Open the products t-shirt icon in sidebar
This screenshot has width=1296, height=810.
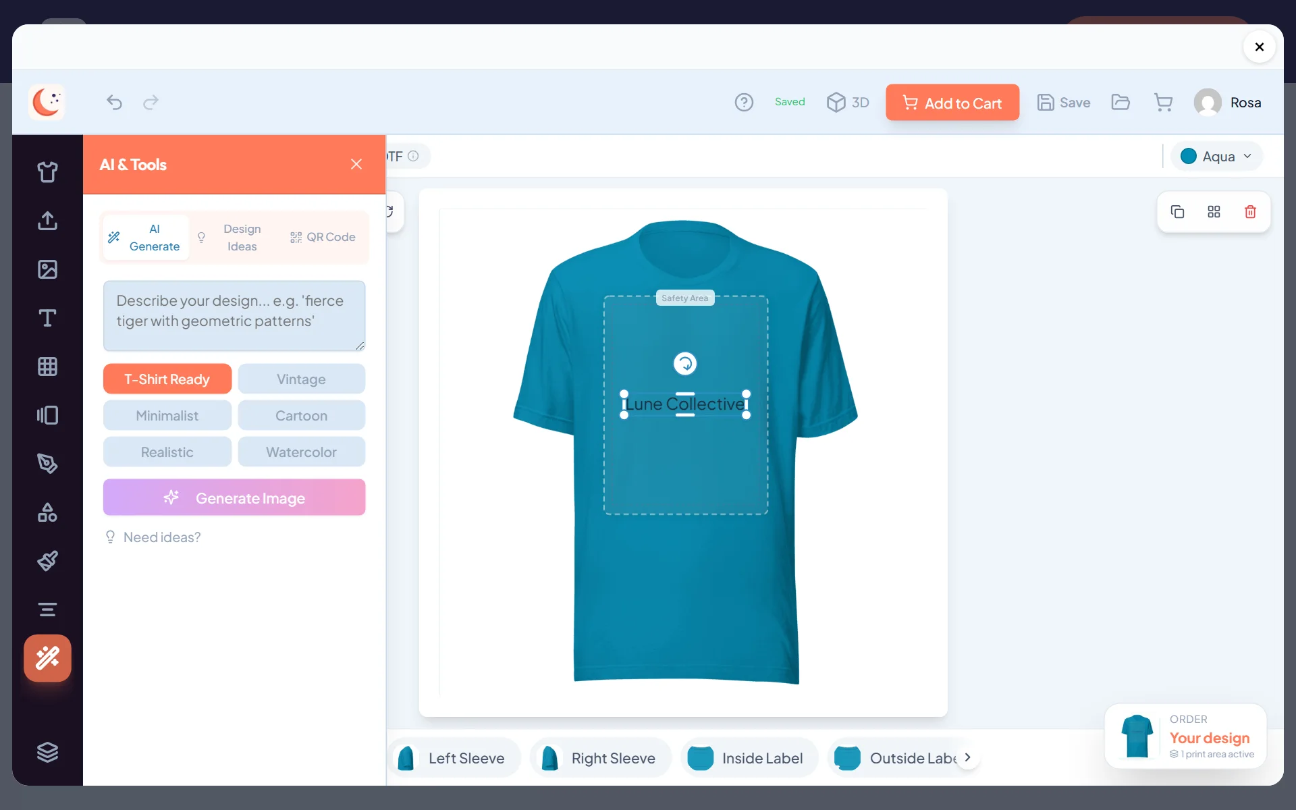(47, 172)
